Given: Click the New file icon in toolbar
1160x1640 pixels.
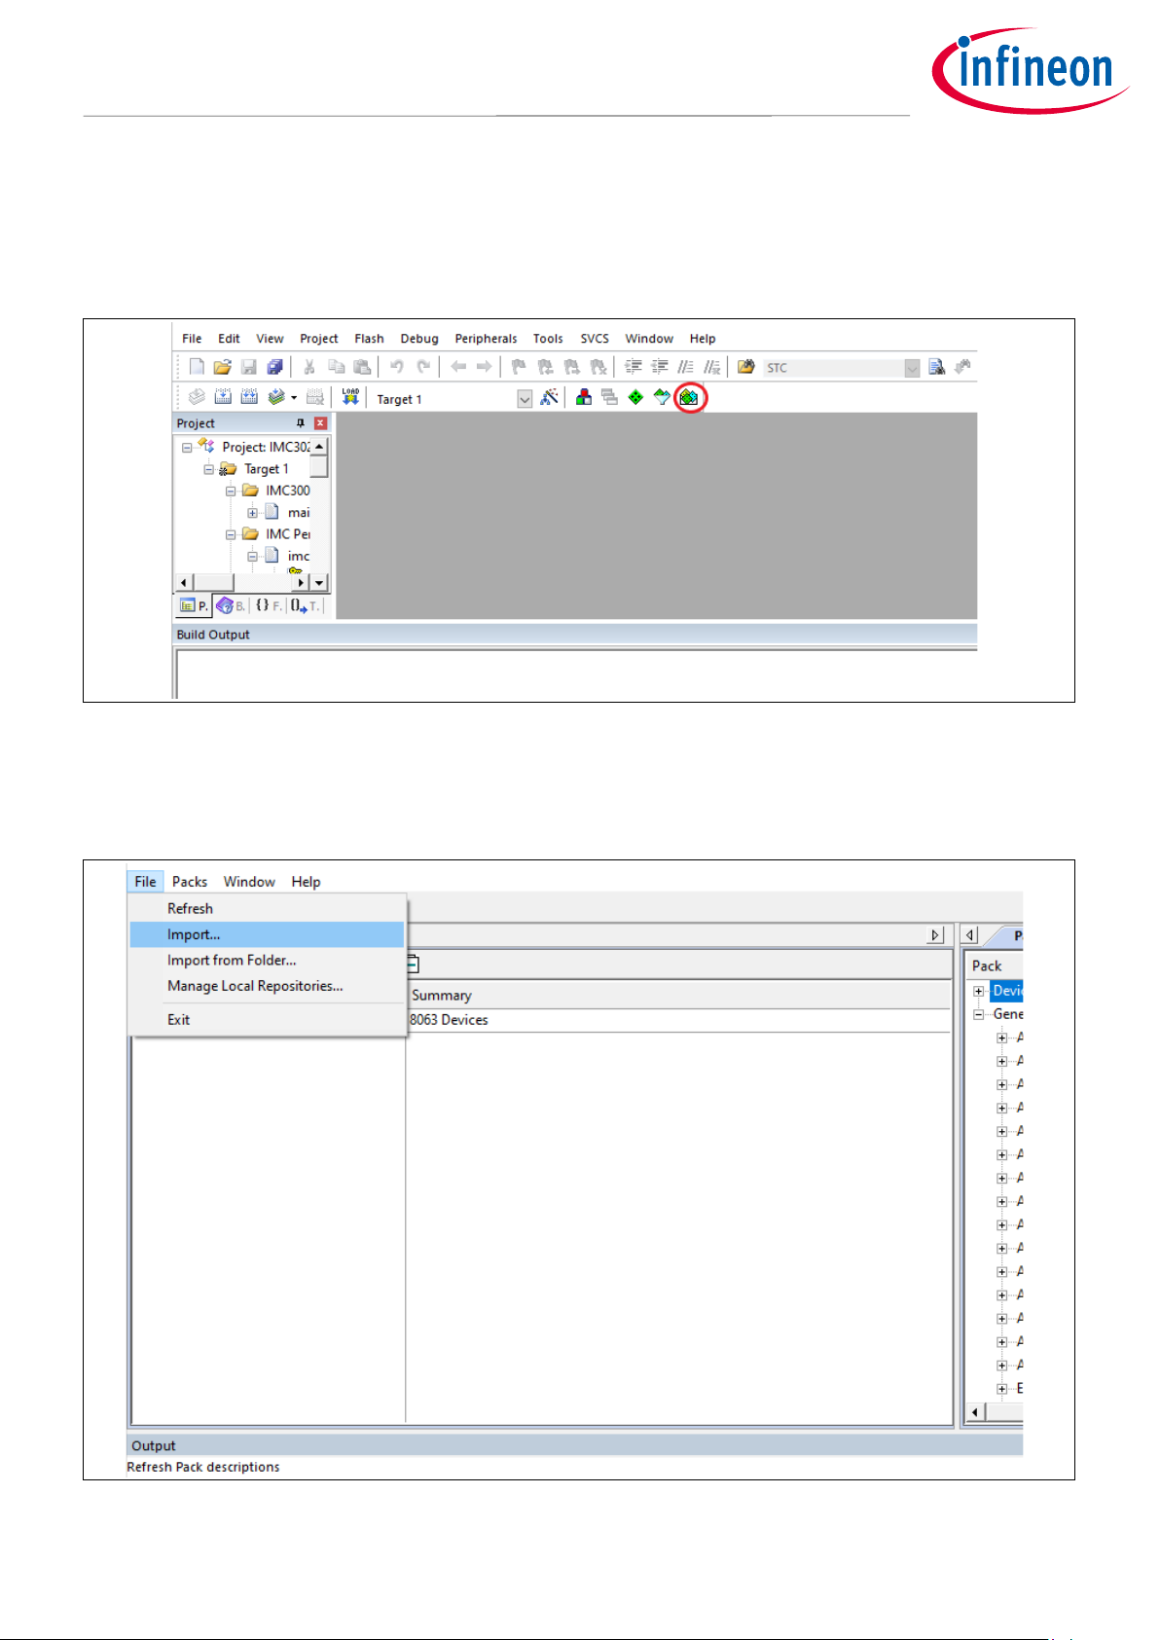Looking at the screenshot, I should coord(197,367).
